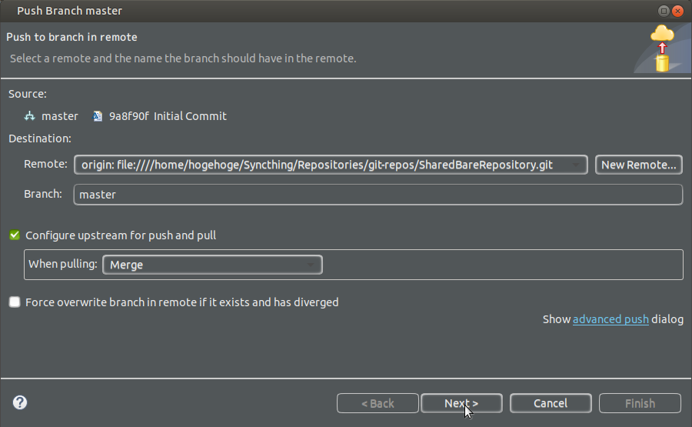Click the Push Branch master title bar
Viewport: 692px width, 427px height.
tap(308, 11)
